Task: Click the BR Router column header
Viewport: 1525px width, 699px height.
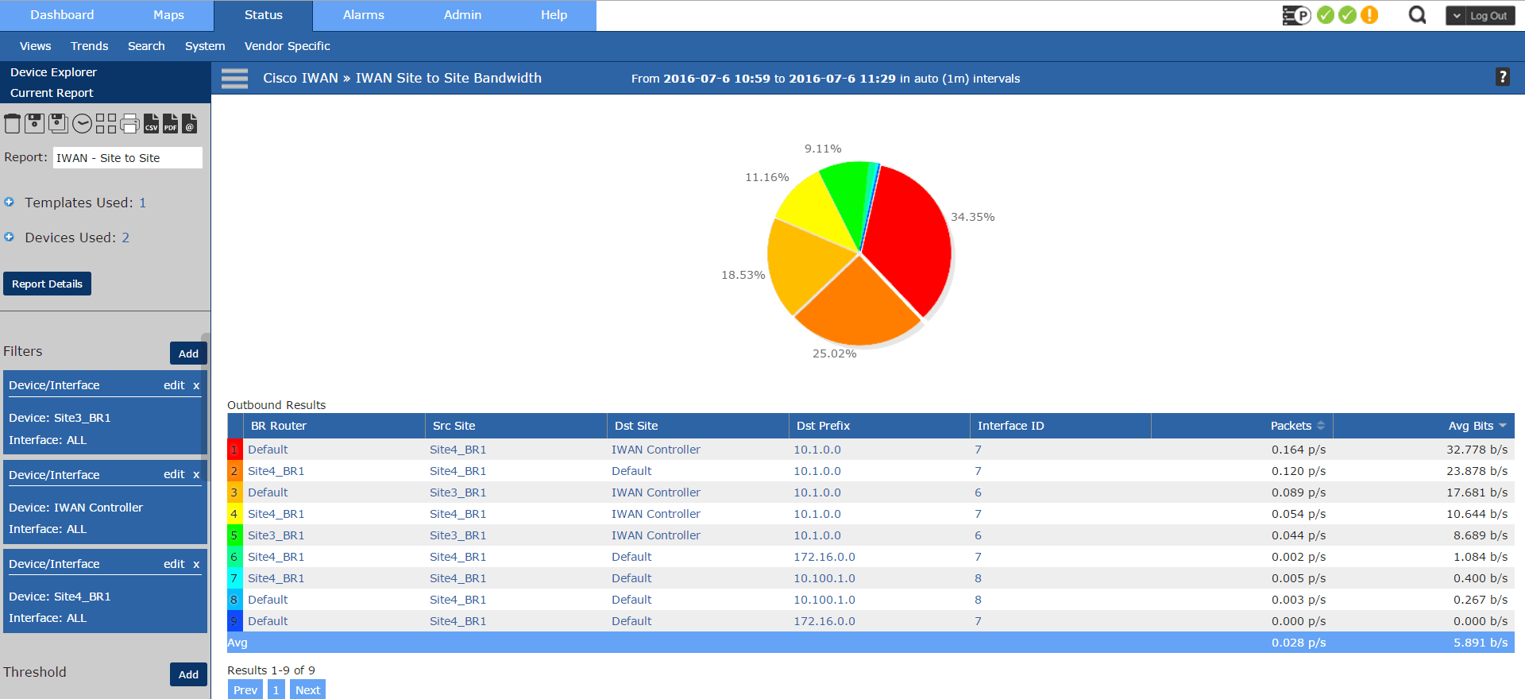Action: (x=334, y=426)
